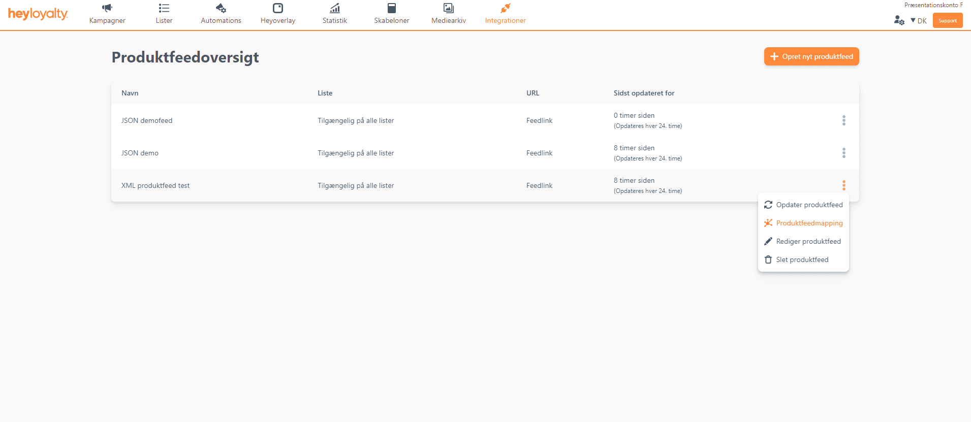The width and height of the screenshot is (971, 422).
Task: Open the Lister list icon
Action: [164, 8]
